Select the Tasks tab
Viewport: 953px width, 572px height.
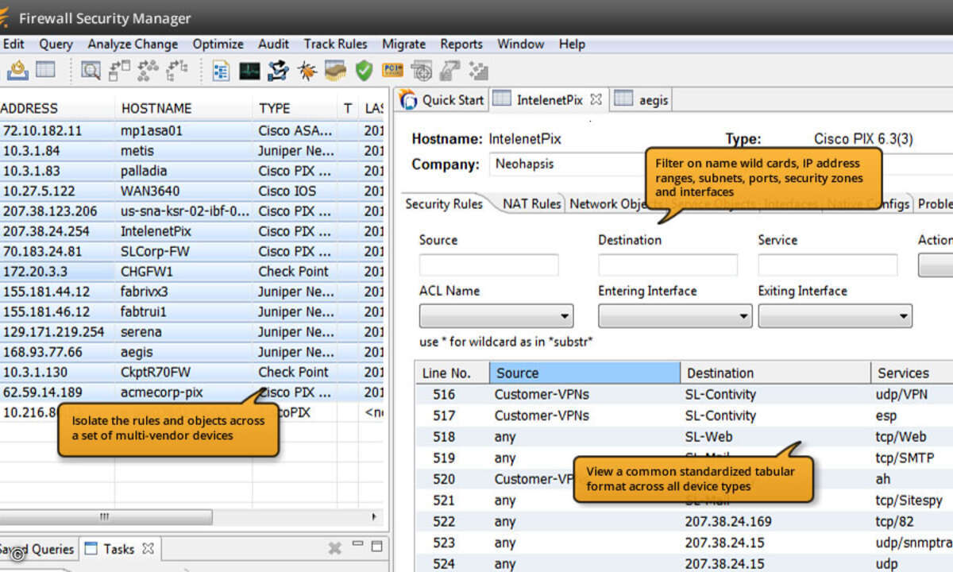point(118,549)
